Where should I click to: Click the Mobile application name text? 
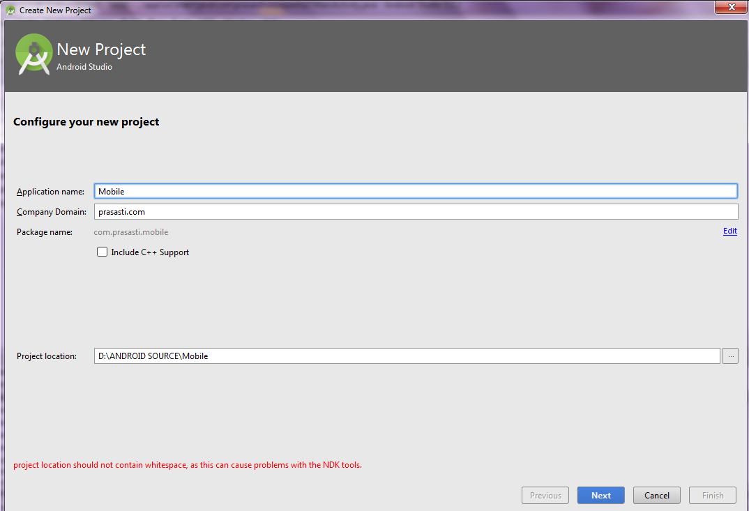111,190
